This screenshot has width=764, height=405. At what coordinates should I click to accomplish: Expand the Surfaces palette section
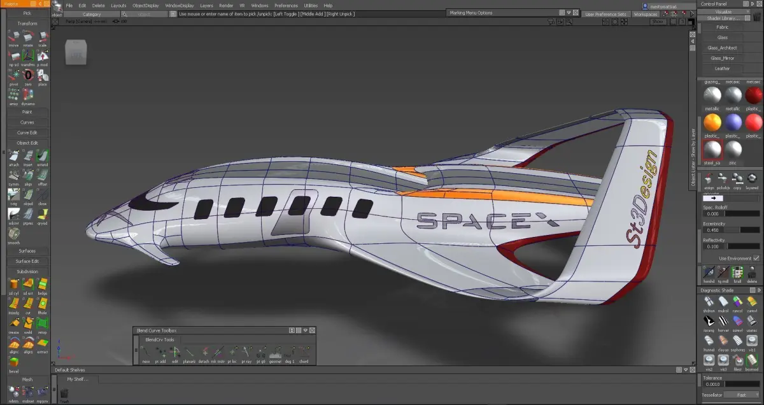(27, 251)
